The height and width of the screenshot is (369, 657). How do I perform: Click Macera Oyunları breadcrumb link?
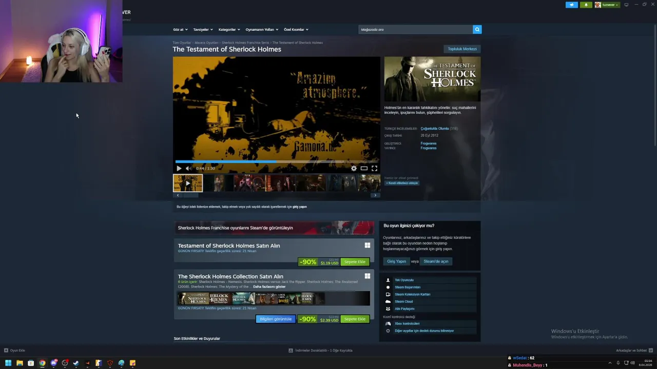click(x=206, y=43)
